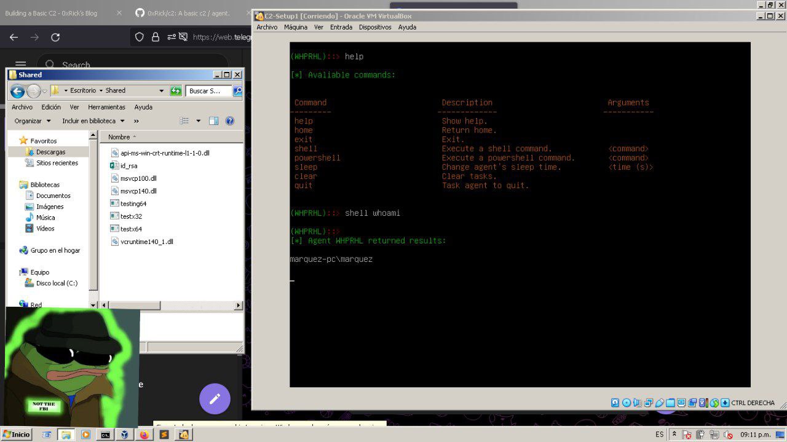
Task: Open the media player taskbar icon
Action: [x=85, y=435]
